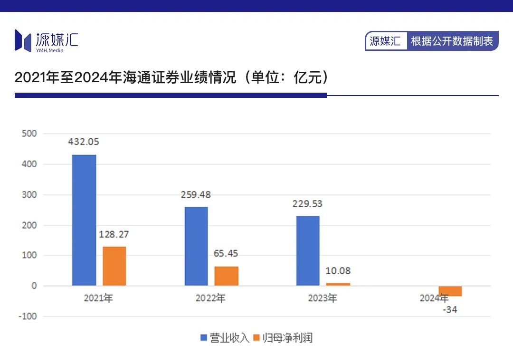
Task: Select the 2022年 orange net profit bar
Action: (x=227, y=276)
